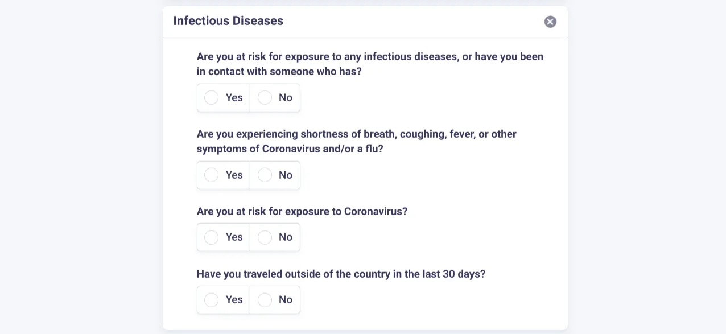The width and height of the screenshot is (726, 334).
Task: Click the circular X icon top right
Action: [550, 22]
